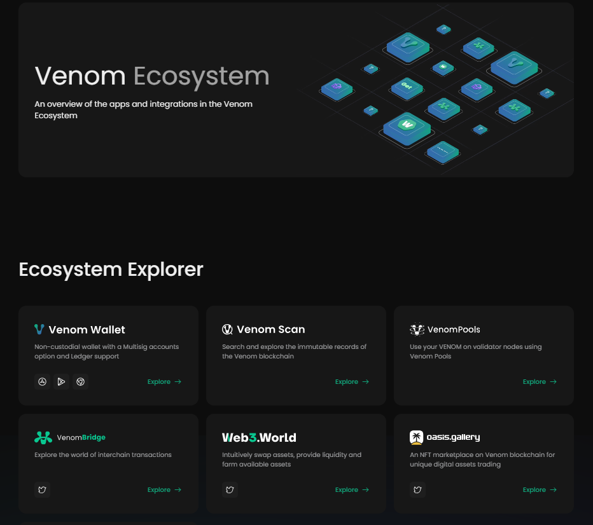Click the oasis.gallery palm tree icon
Image resolution: width=593 pixels, height=525 pixels.
point(417,437)
